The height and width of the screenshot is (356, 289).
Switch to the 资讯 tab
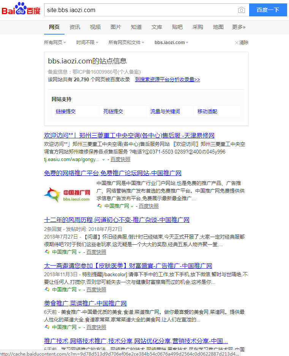75,27
